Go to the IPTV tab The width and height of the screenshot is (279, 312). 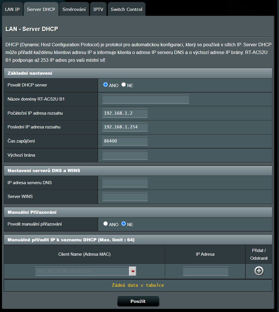click(x=98, y=9)
